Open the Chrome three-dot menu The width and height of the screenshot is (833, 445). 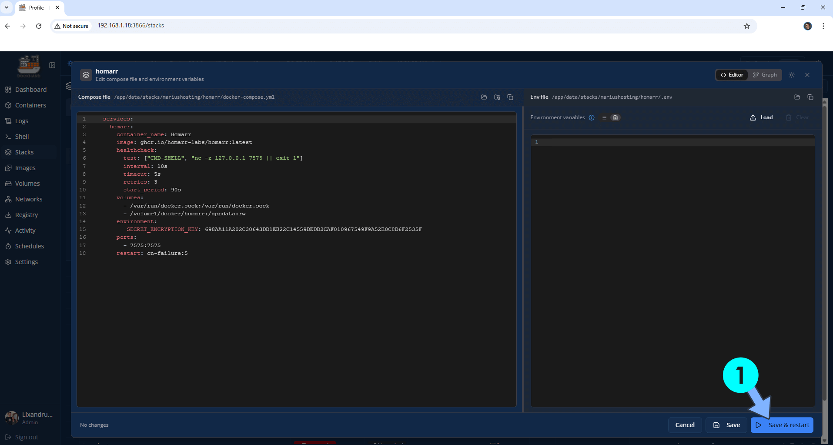(823, 26)
